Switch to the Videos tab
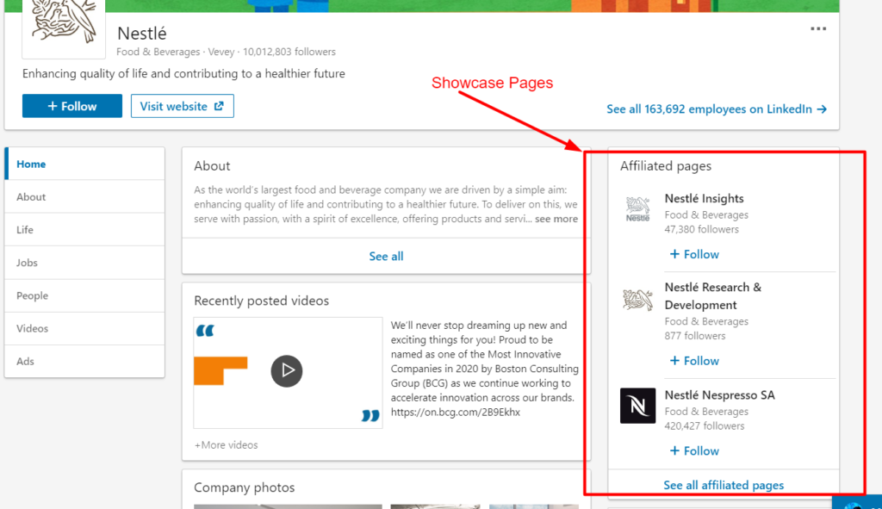Viewport: 882px width, 509px height. coord(85,328)
